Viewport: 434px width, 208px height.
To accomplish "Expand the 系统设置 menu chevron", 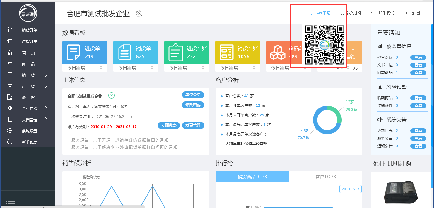I will 46,131.
